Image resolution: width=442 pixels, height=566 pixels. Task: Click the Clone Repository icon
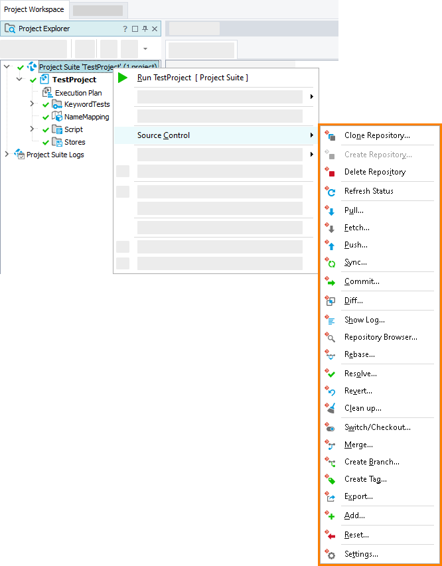tap(330, 136)
